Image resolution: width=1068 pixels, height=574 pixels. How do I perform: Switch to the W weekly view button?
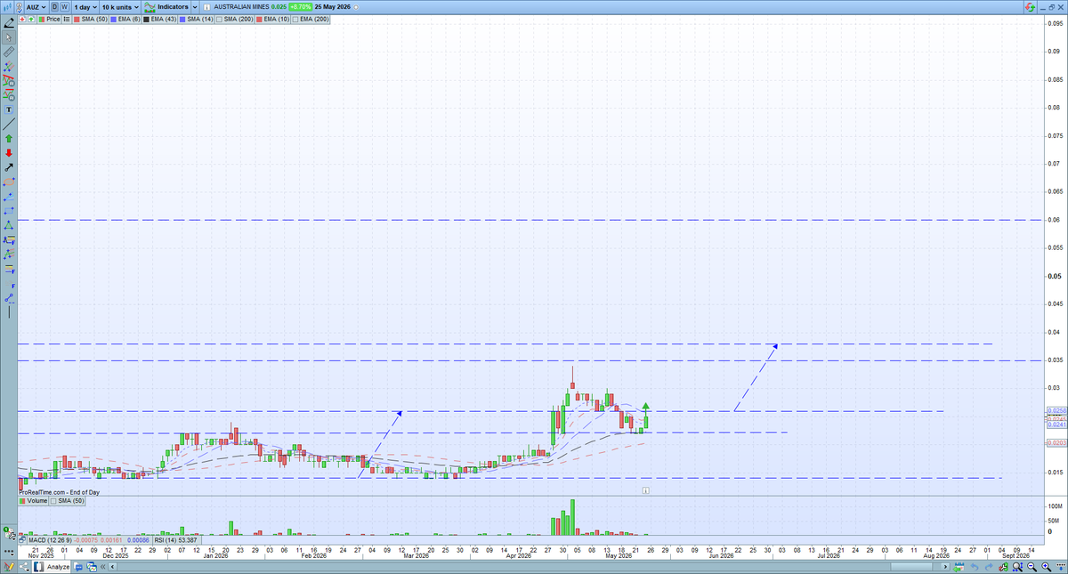click(x=65, y=7)
